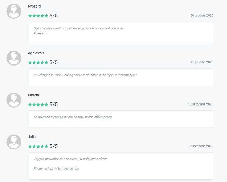Click the date 21 grudnia 2025
Viewport: 227px width, 182px height.
pyautogui.click(x=202, y=62)
